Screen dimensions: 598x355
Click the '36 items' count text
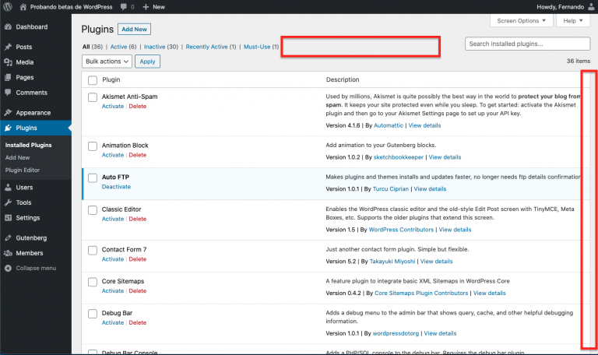pos(579,61)
